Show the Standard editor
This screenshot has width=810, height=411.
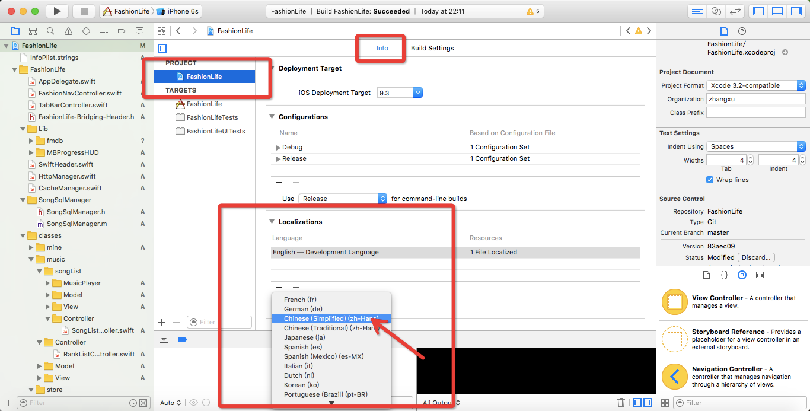click(x=697, y=11)
